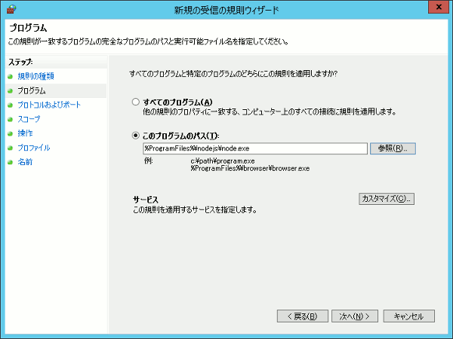The height and width of the screenshot is (339, 453).
Task: Go to the スコープ step
Action: click(29, 119)
